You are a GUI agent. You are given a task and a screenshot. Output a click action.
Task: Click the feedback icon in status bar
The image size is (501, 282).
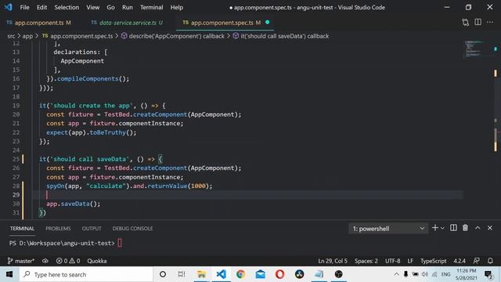(x=476, y=261)
